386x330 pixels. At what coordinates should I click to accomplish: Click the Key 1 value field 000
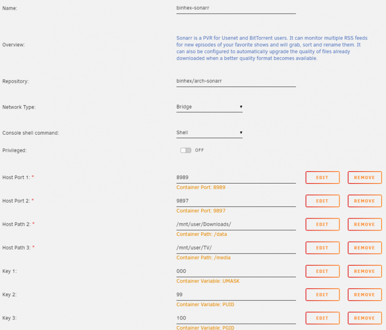coord(236,271)
